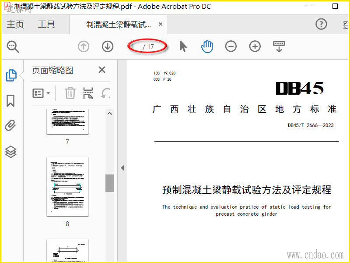The height and width of the screenshot is (263, 350).
Task: Click the thumbnail scrollbar up arrow
Action: [x=110, y=114]
